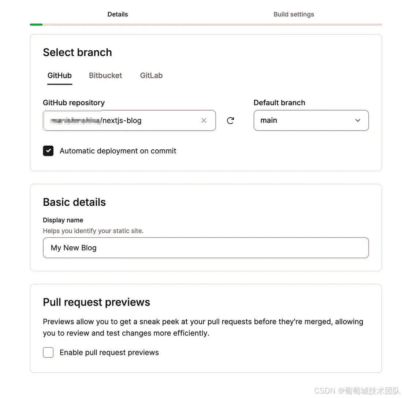Screen dimensions: 402x398
Task: Click the refresh repositories icon
Action: point(230,120)
